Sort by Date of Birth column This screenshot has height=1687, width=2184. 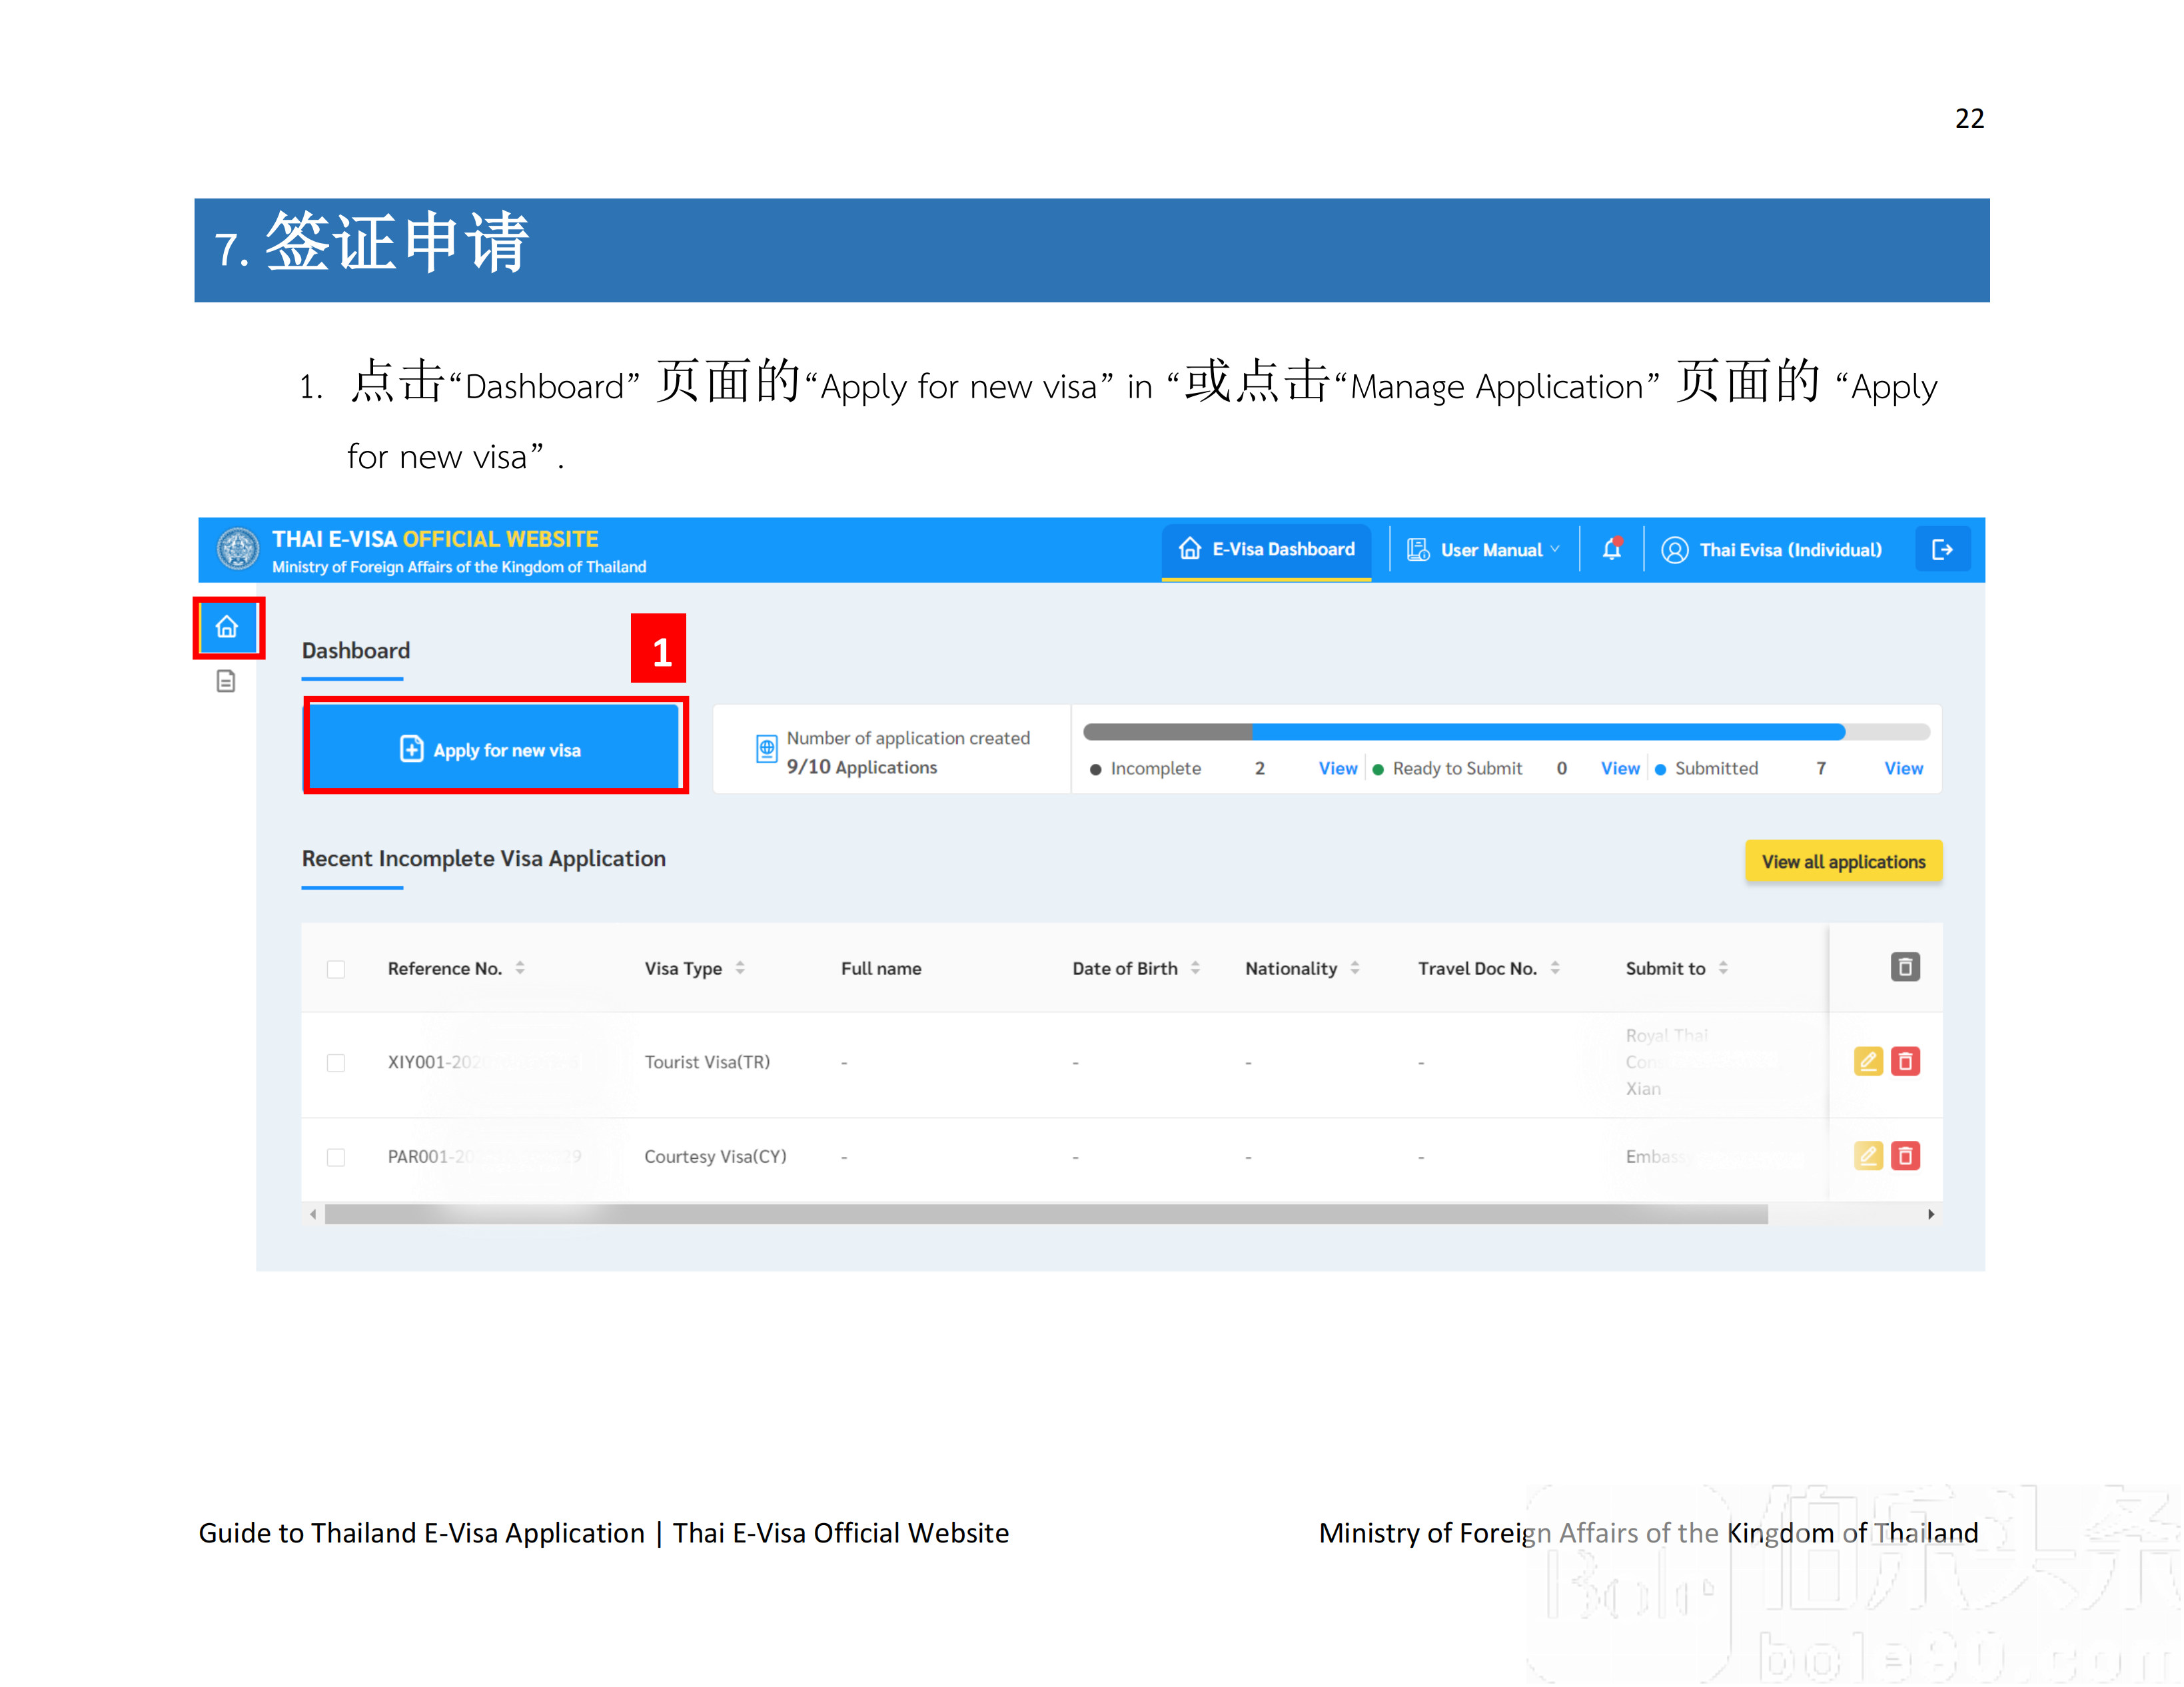point(1198,968)
